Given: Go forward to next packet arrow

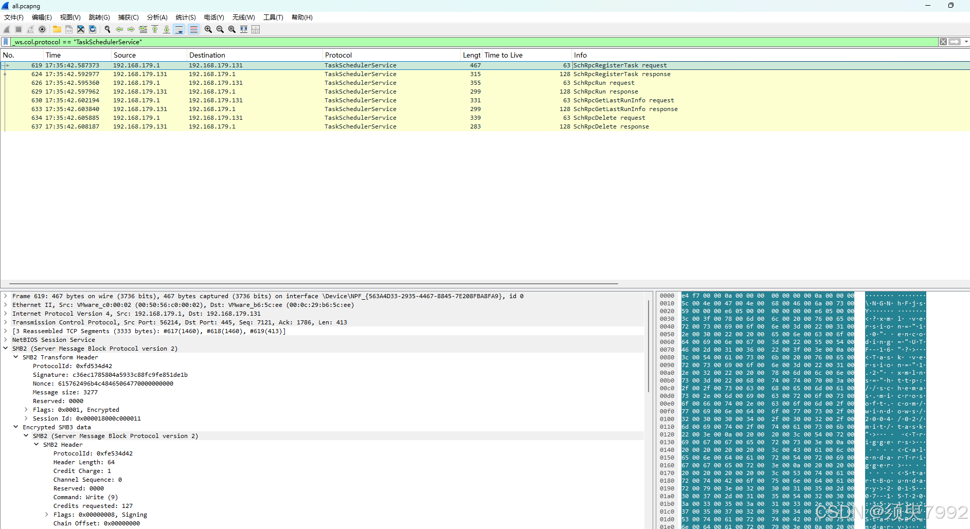Looking at the screenshot, I should point(131,29).
